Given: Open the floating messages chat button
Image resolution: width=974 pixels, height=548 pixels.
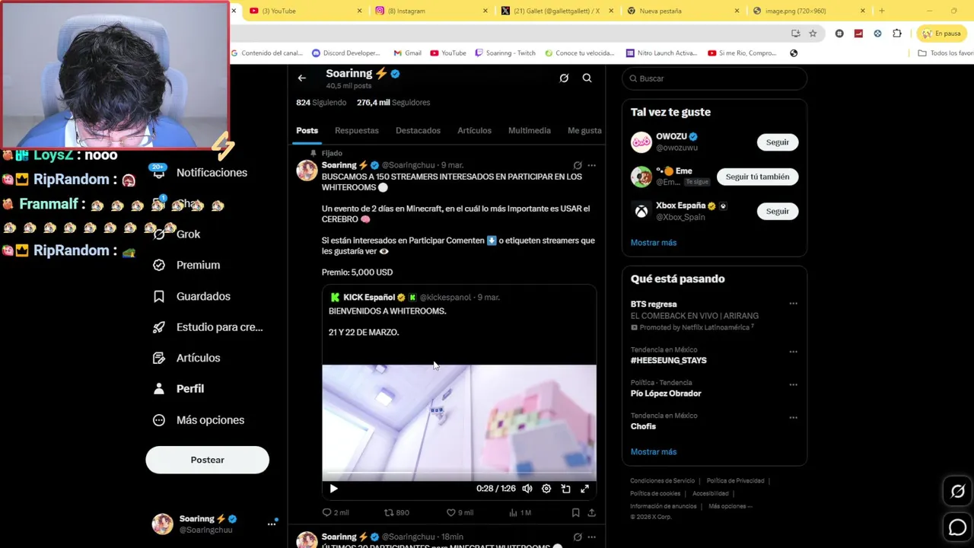Looking at the screenshot, I should click(957, 527).
